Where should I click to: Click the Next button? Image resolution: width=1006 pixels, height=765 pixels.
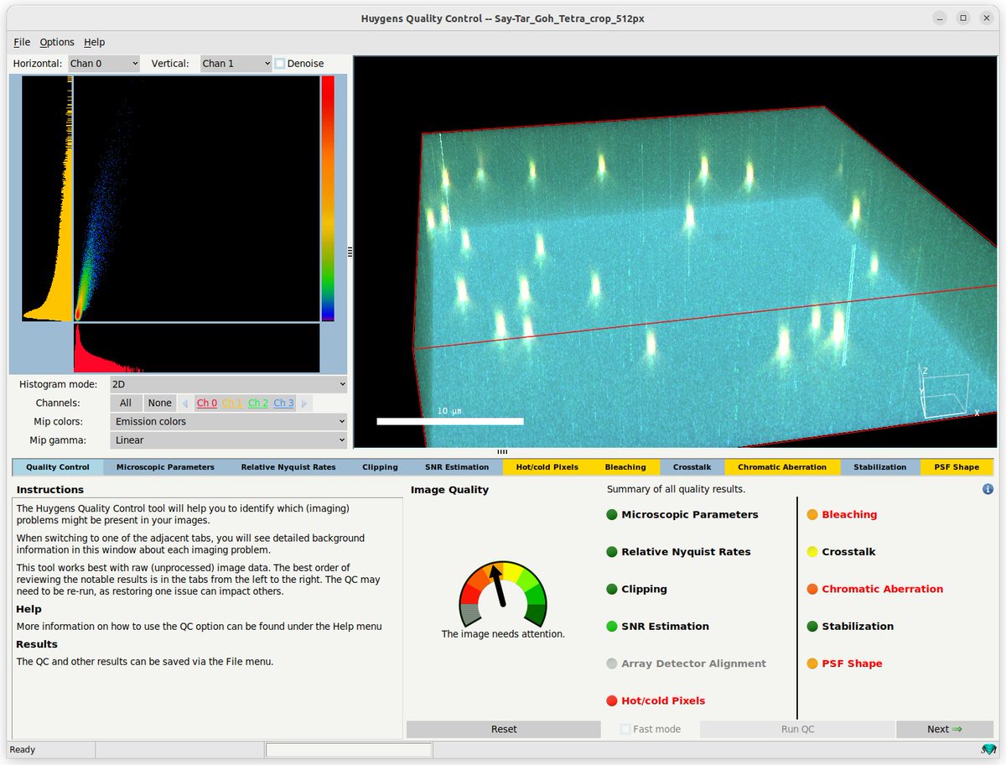945,729
